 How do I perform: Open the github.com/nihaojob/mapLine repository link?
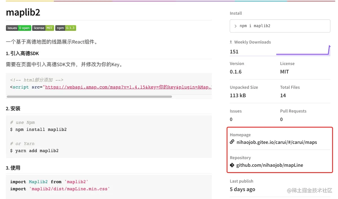pos(269,165)
